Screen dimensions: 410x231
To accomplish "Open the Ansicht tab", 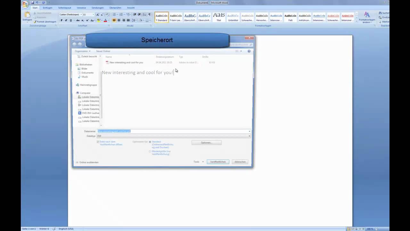I will tap(131, 8).
